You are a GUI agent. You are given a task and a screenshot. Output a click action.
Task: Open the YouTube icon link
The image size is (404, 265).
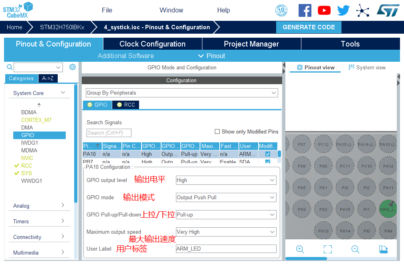(x=324, y=10)
